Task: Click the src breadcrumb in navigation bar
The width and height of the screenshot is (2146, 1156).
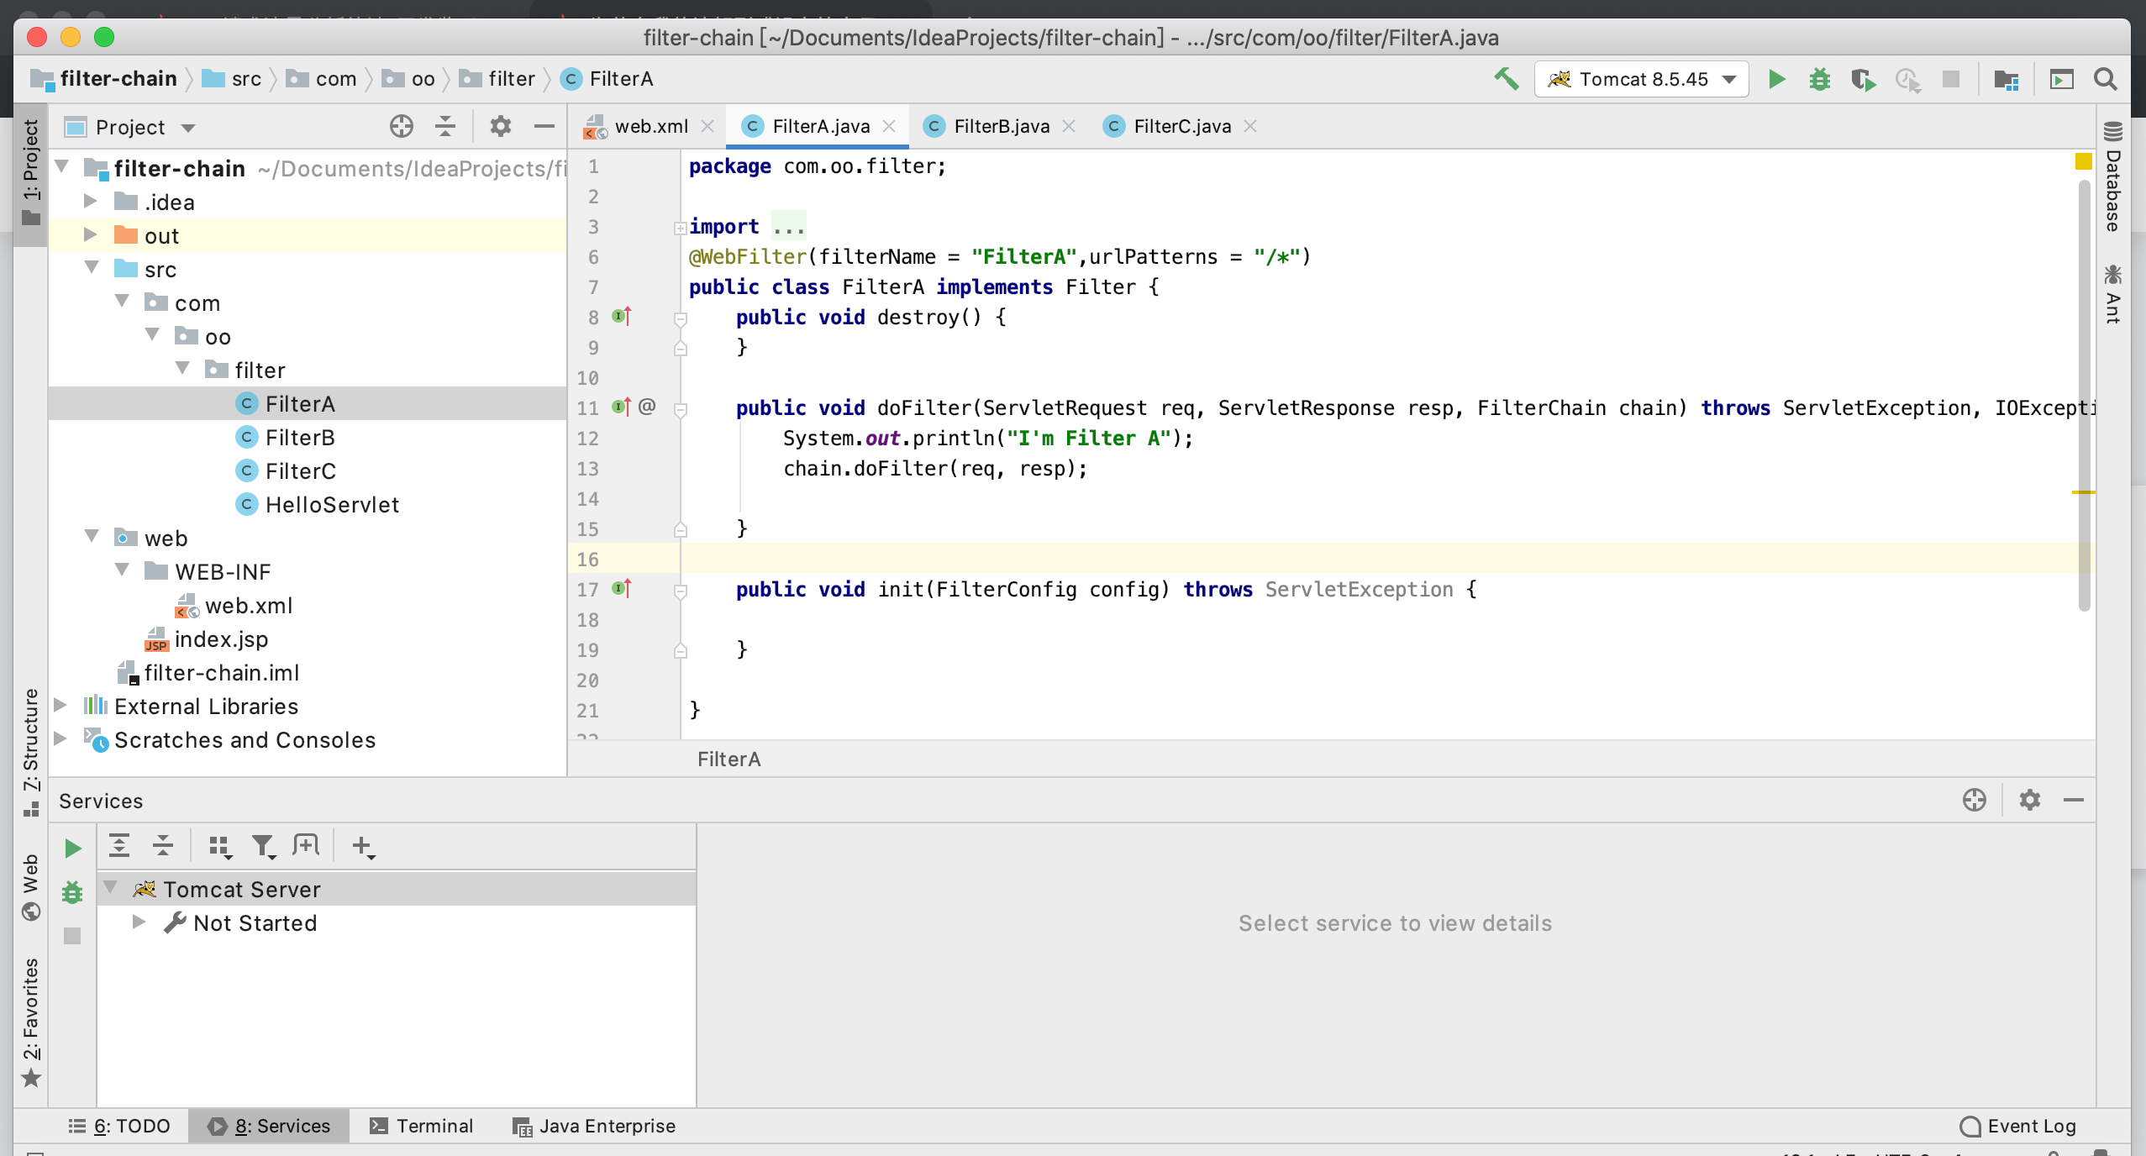Action: coord(233,79)
